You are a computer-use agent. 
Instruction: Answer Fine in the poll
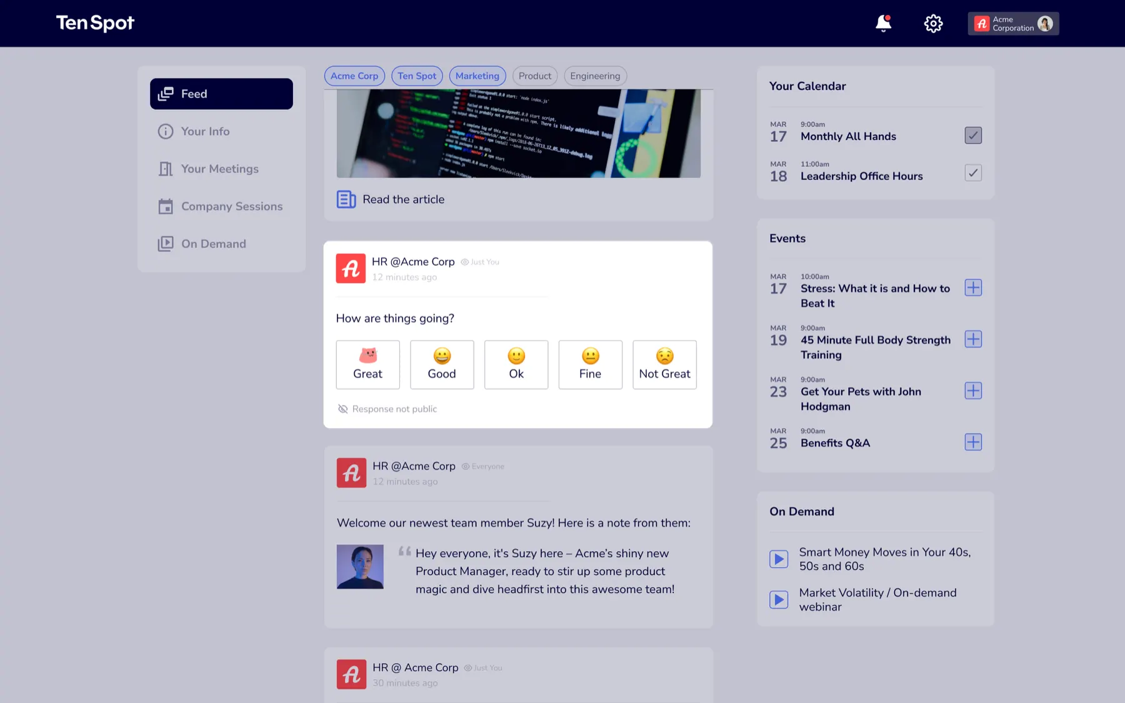pos(590,365)
